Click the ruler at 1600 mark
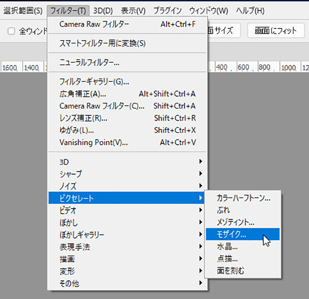 point(10,68)
